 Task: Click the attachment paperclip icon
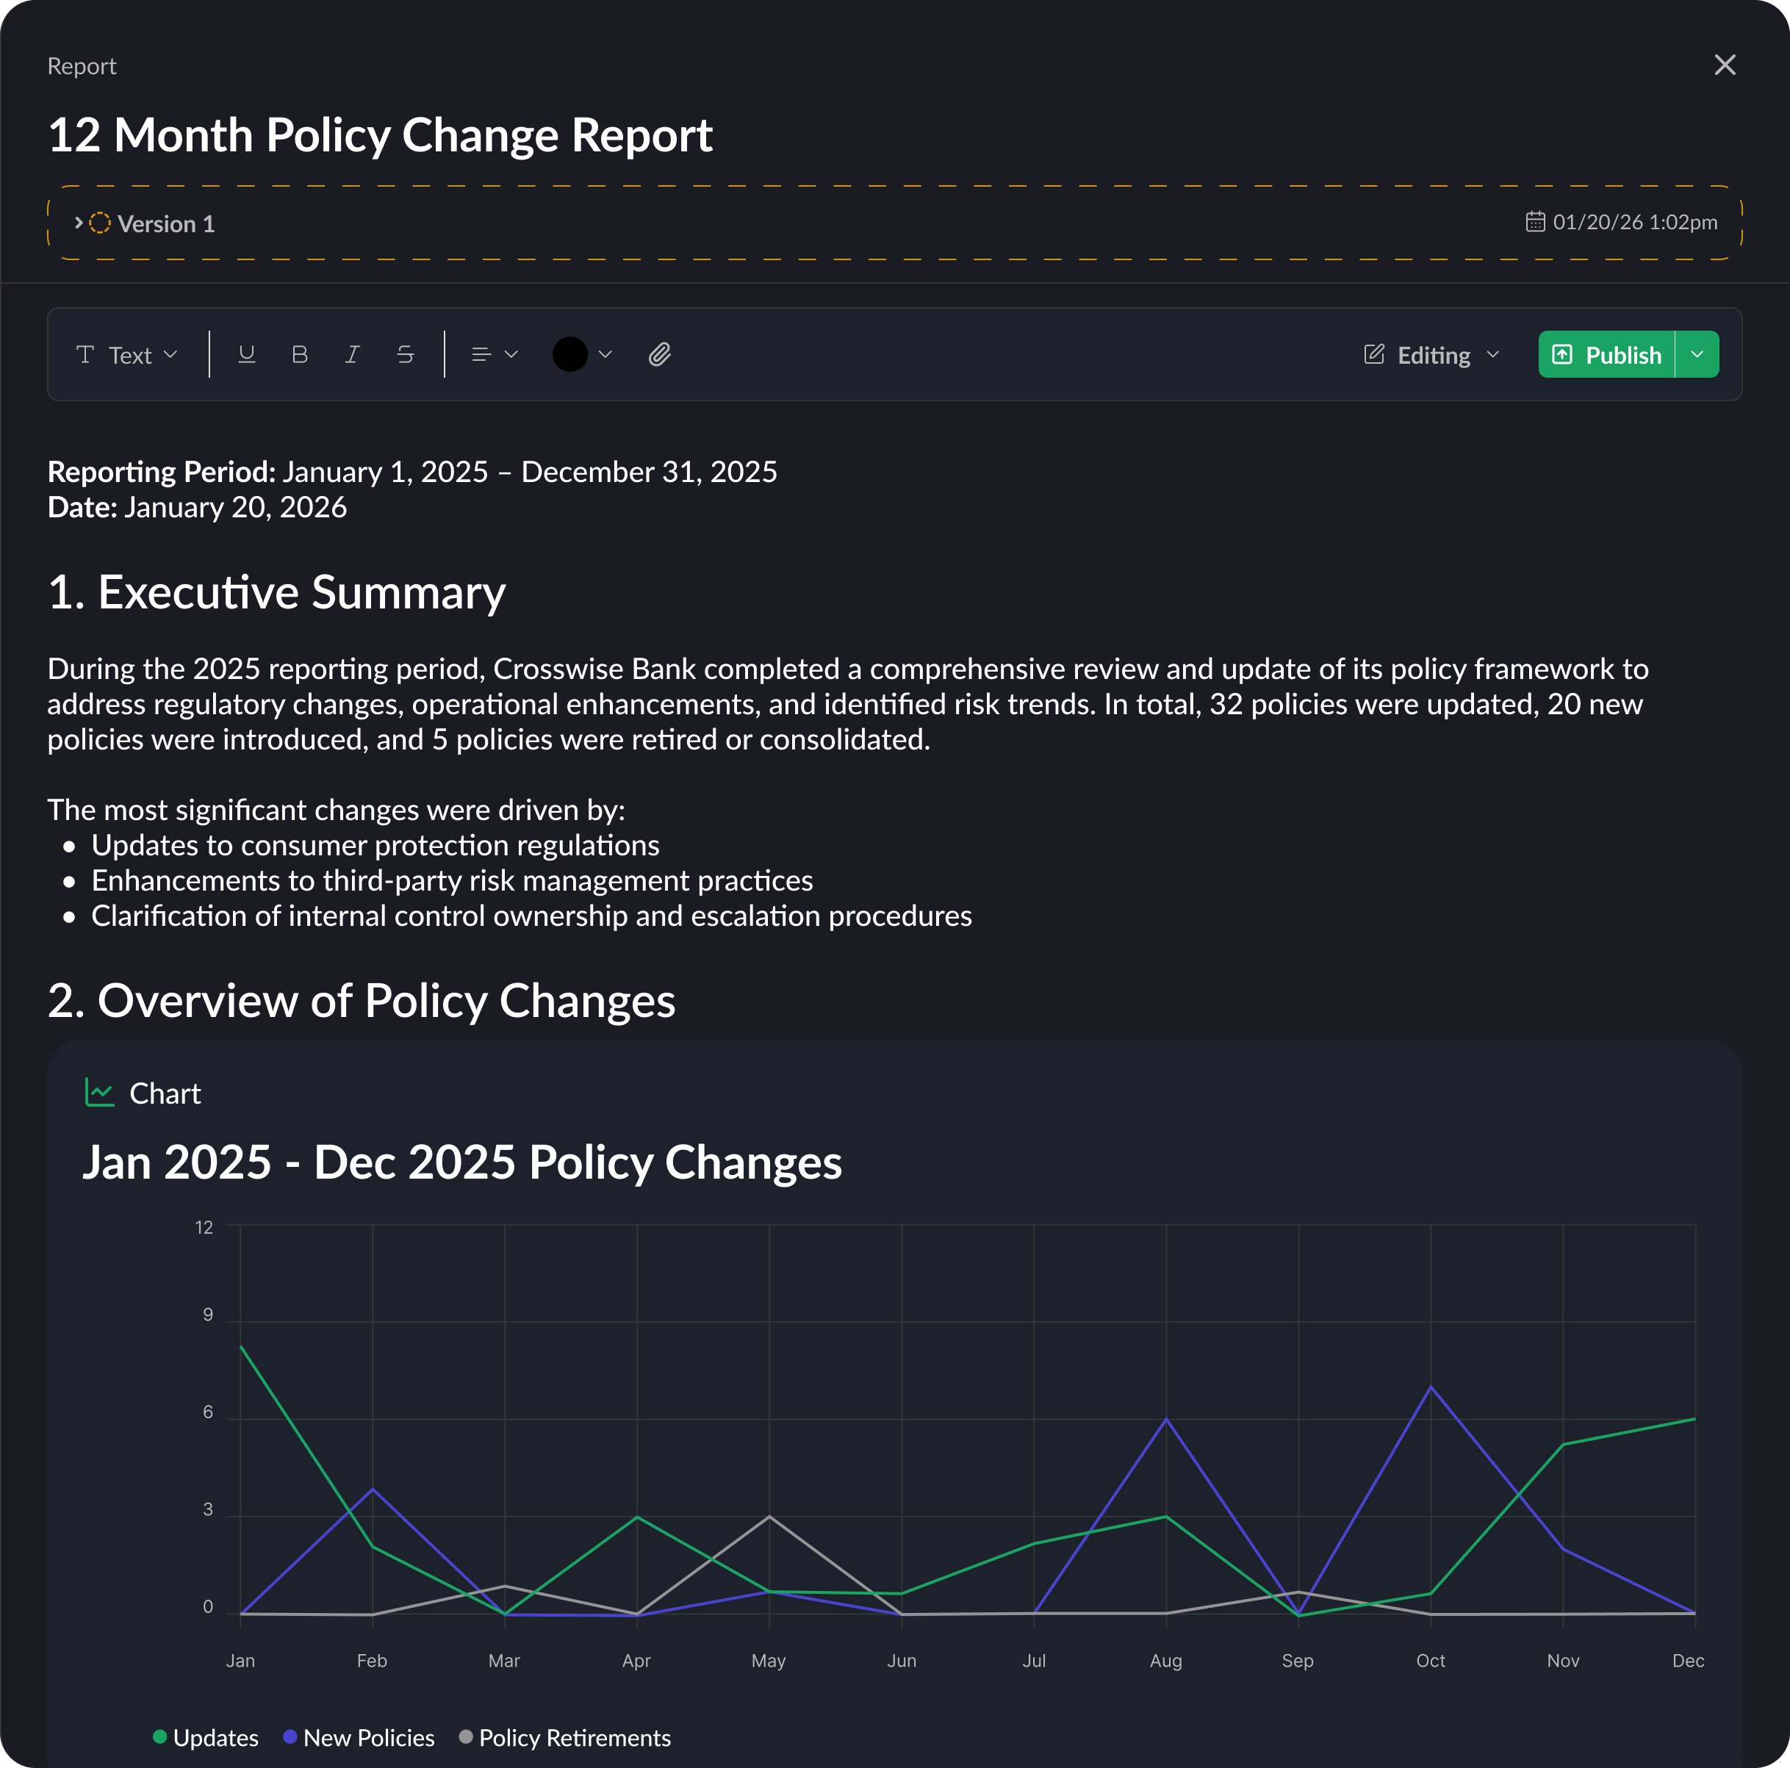(660, 354)
